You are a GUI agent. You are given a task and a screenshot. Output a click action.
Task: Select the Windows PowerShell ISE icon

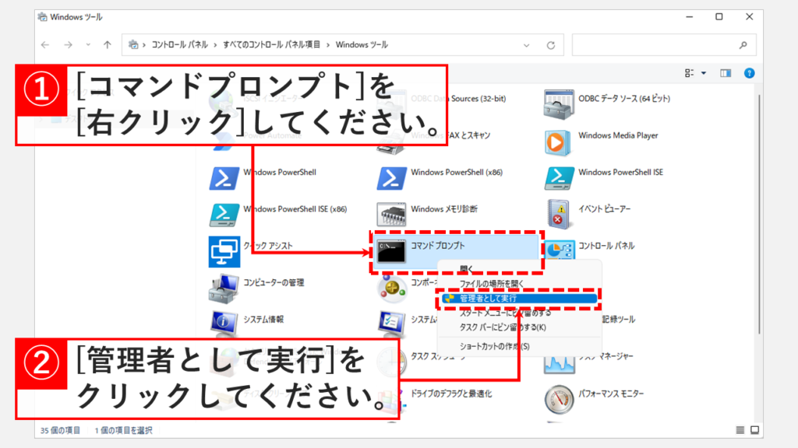coord(559,178)
